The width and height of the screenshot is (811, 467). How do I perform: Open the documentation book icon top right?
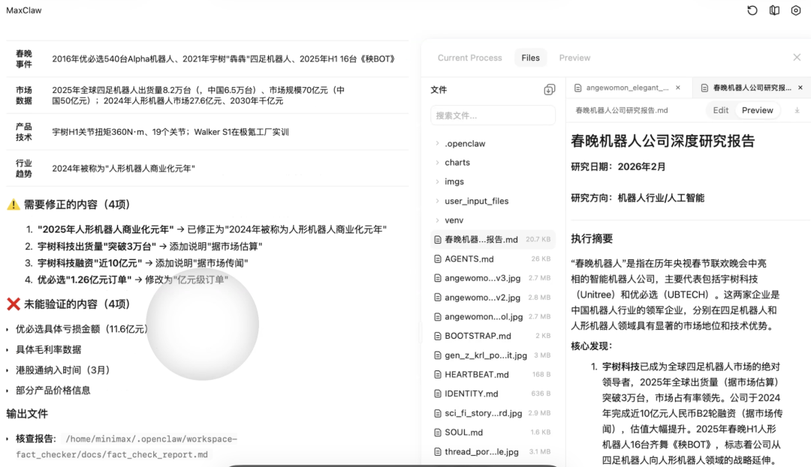[x=774, y=10]
